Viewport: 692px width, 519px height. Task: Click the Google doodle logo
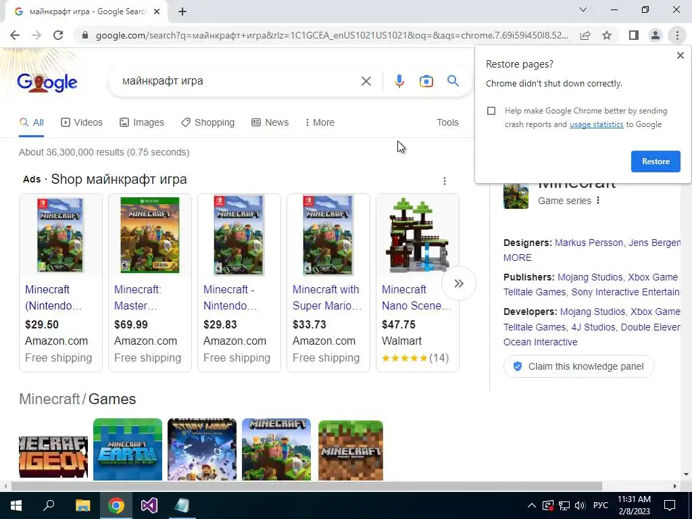click(47, 82)
